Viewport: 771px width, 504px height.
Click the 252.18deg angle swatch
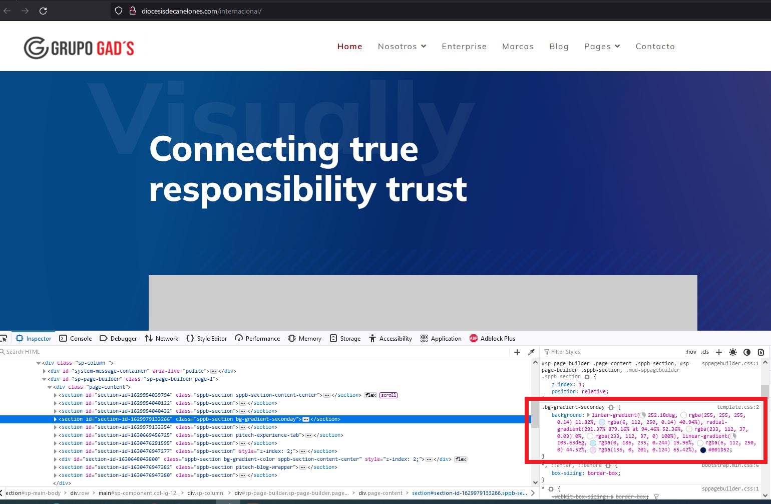click(643, 415)
